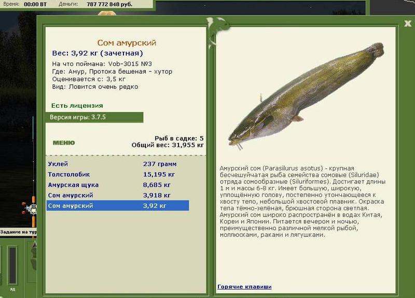Select Сом амурский 3,918 кг row
The height and width of the screenshot is (298, 415).
(118, 195)
